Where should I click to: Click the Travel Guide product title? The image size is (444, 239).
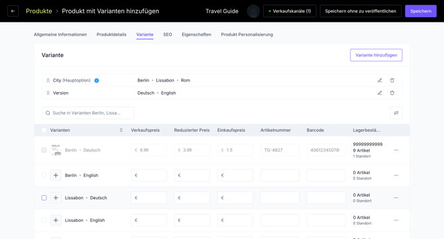tap(222, 11)
